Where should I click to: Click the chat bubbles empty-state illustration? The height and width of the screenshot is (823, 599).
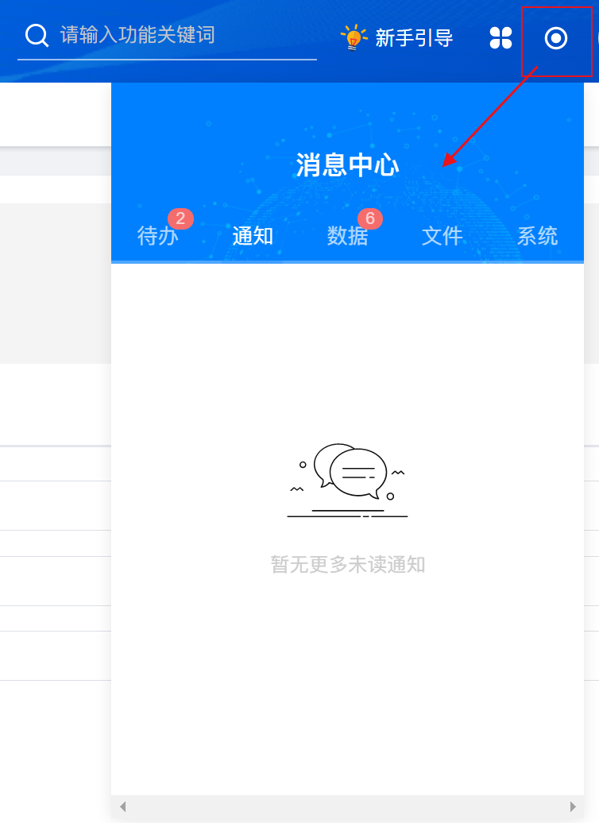[347, 481]
